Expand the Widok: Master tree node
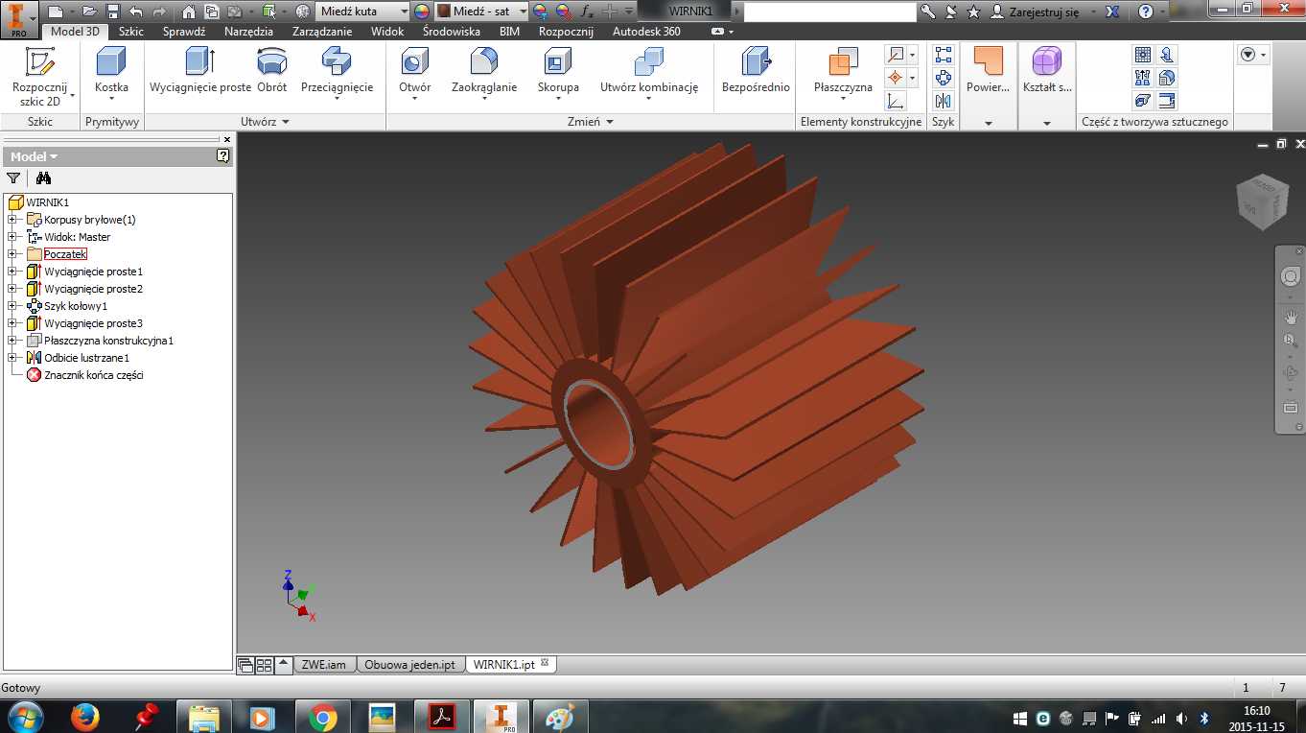This screenshot has width=1306, height=733. click(x=12, y=237)
